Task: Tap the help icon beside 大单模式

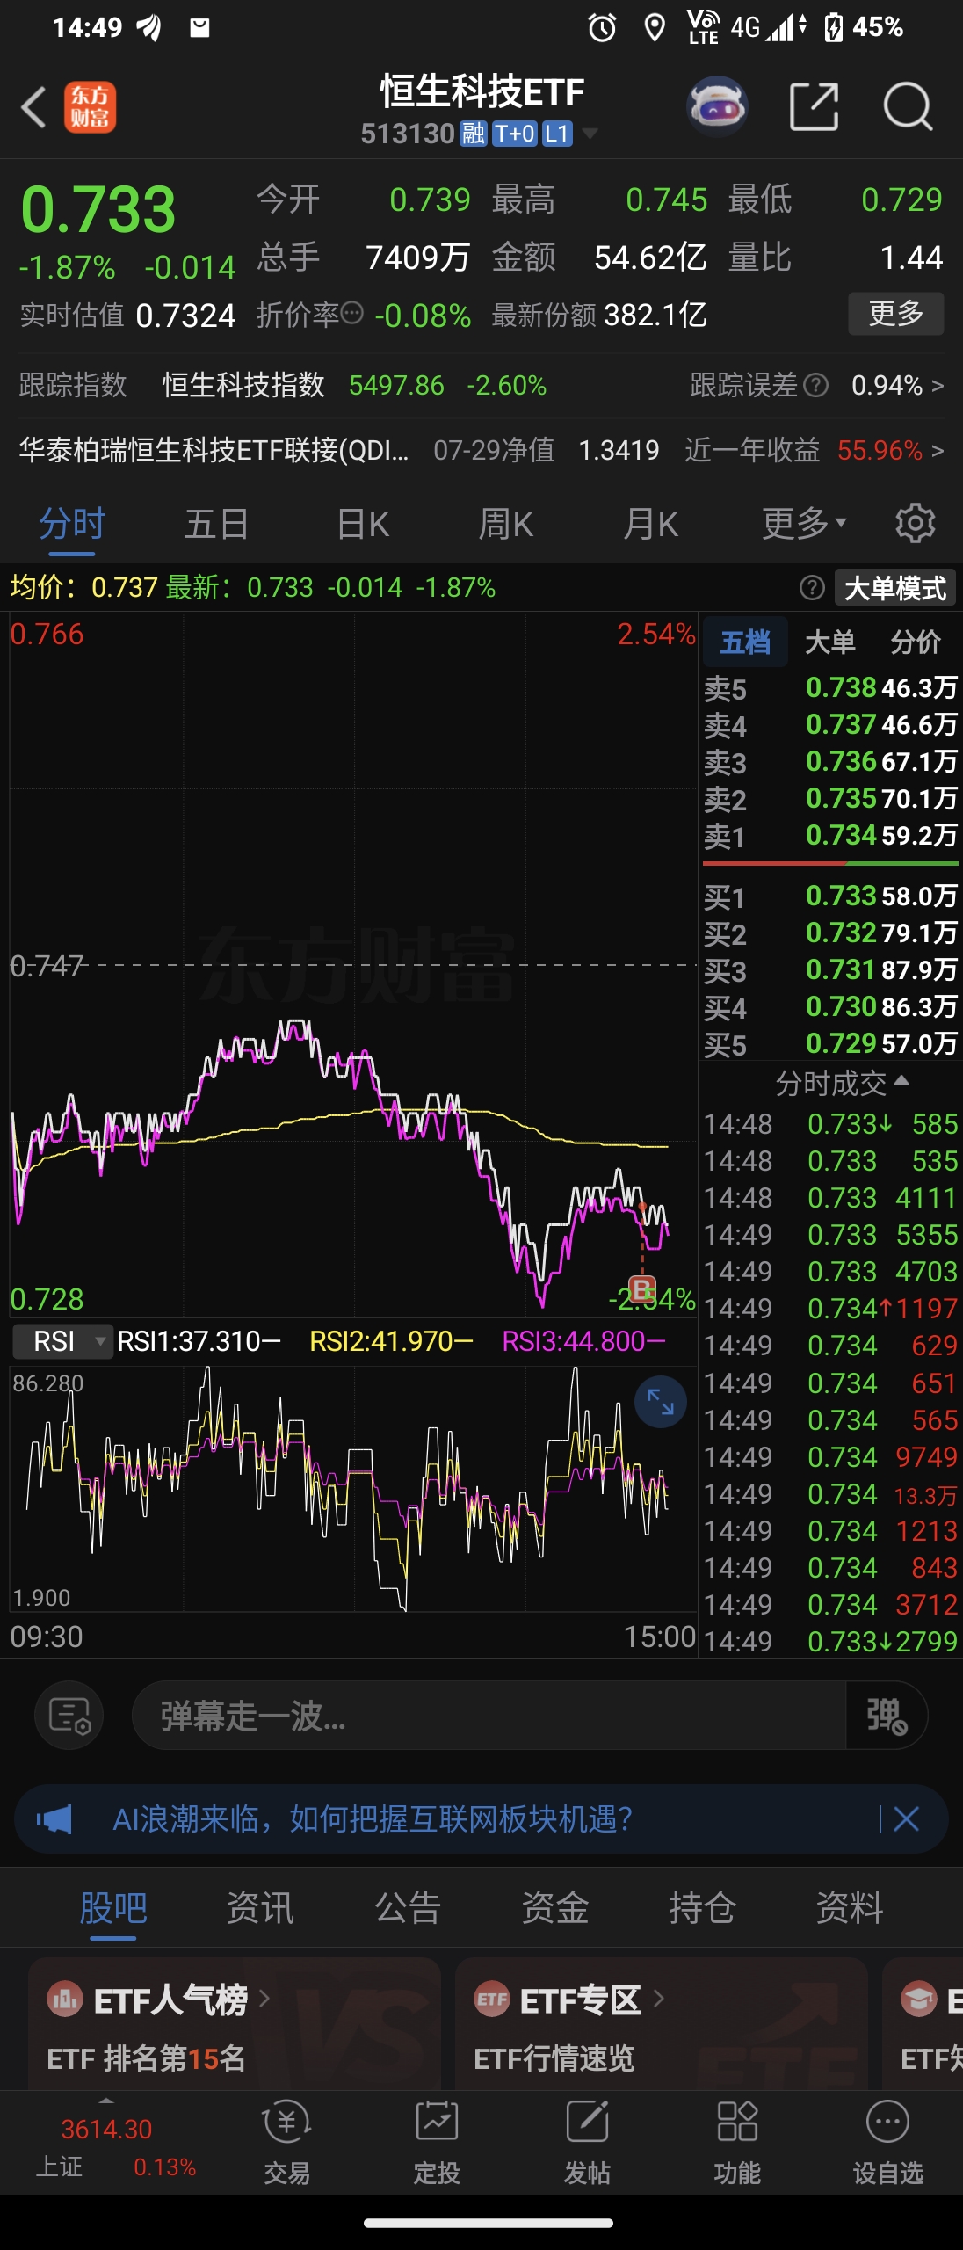Action: click(x=812, y=587)
